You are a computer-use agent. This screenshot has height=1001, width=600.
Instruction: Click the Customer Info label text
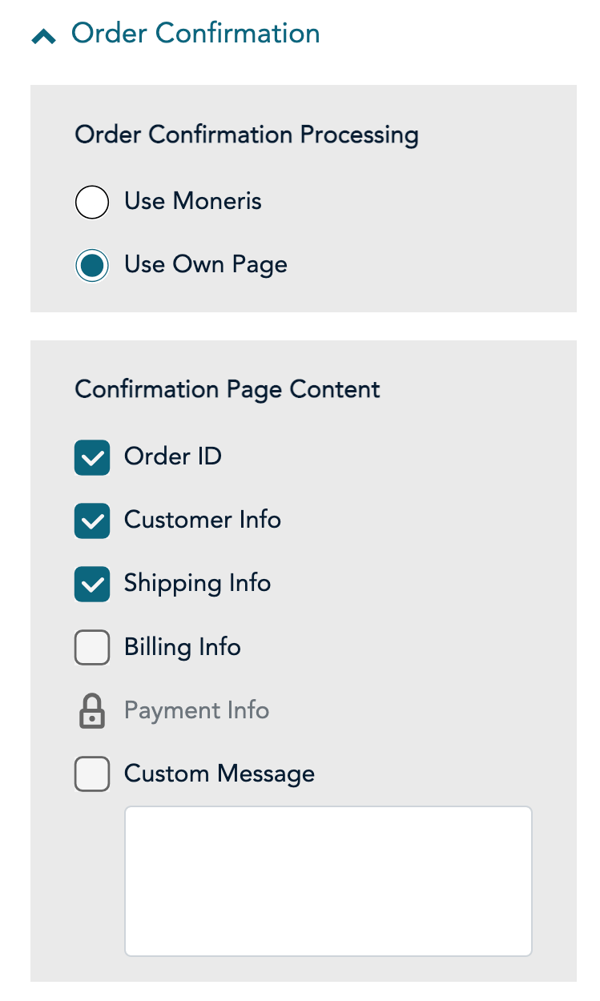tap(203, 520)
